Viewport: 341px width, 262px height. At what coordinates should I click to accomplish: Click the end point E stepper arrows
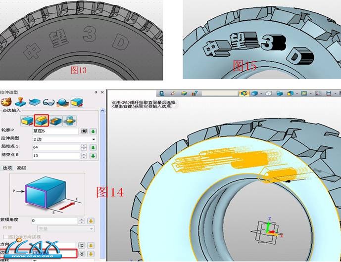tap(84, 156)
